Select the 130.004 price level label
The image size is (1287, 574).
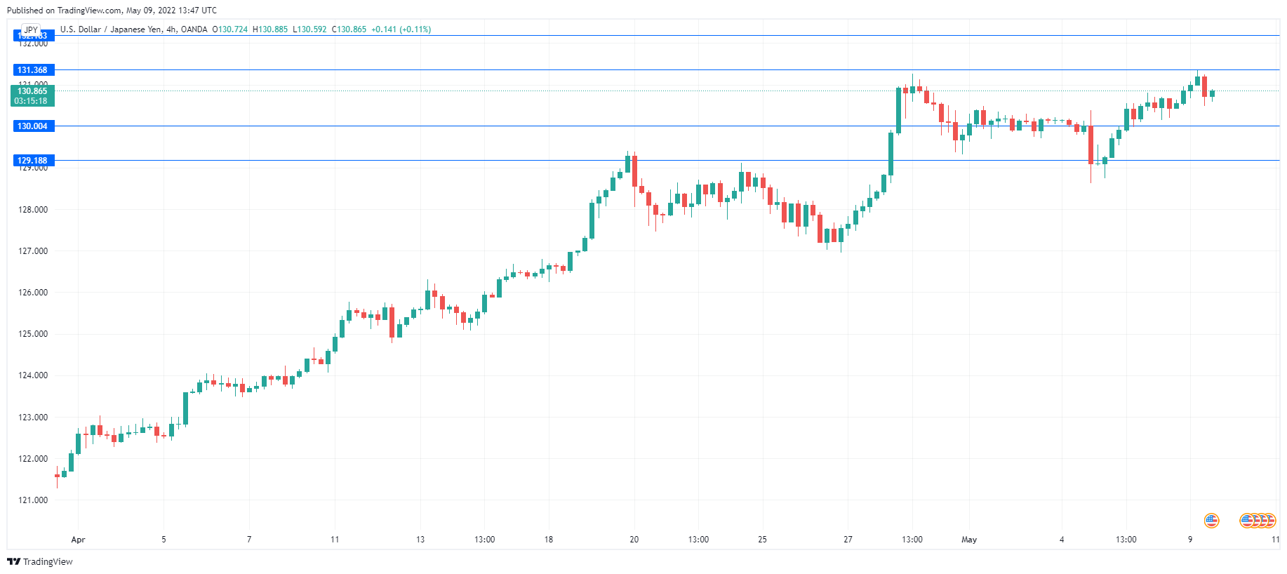coord(33,126)
